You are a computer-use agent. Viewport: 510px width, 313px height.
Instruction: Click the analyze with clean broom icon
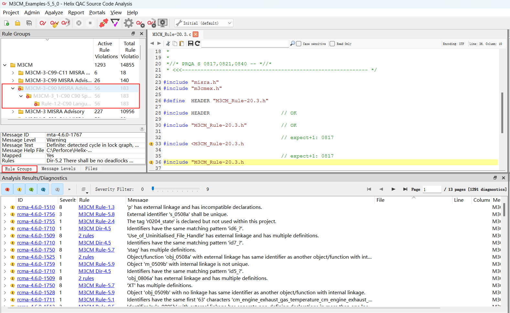54,23
